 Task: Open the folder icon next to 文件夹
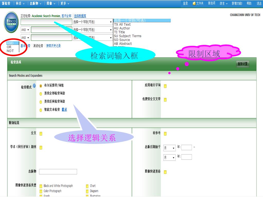coord(194,3)
